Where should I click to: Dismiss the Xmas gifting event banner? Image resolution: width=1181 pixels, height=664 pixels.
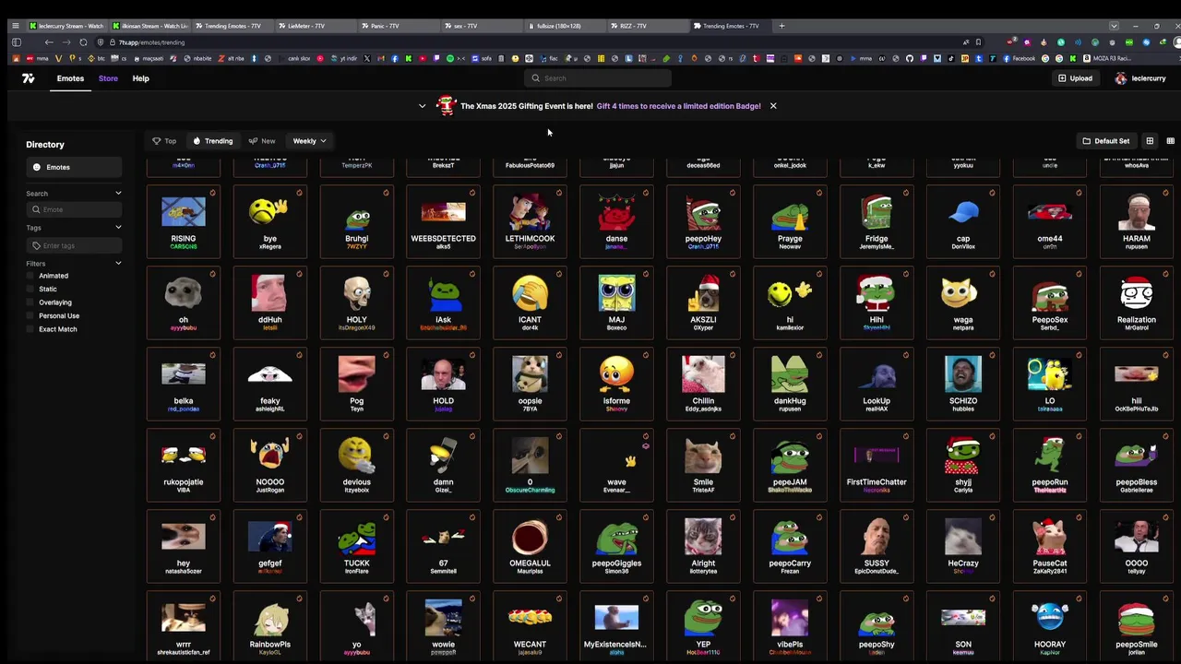click(x=773, y=106)
